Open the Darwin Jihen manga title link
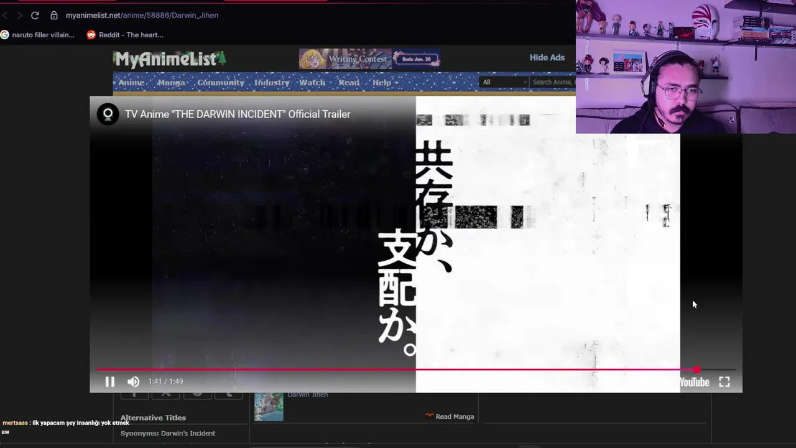Screen dimensions: 796x448 (307, 394)
